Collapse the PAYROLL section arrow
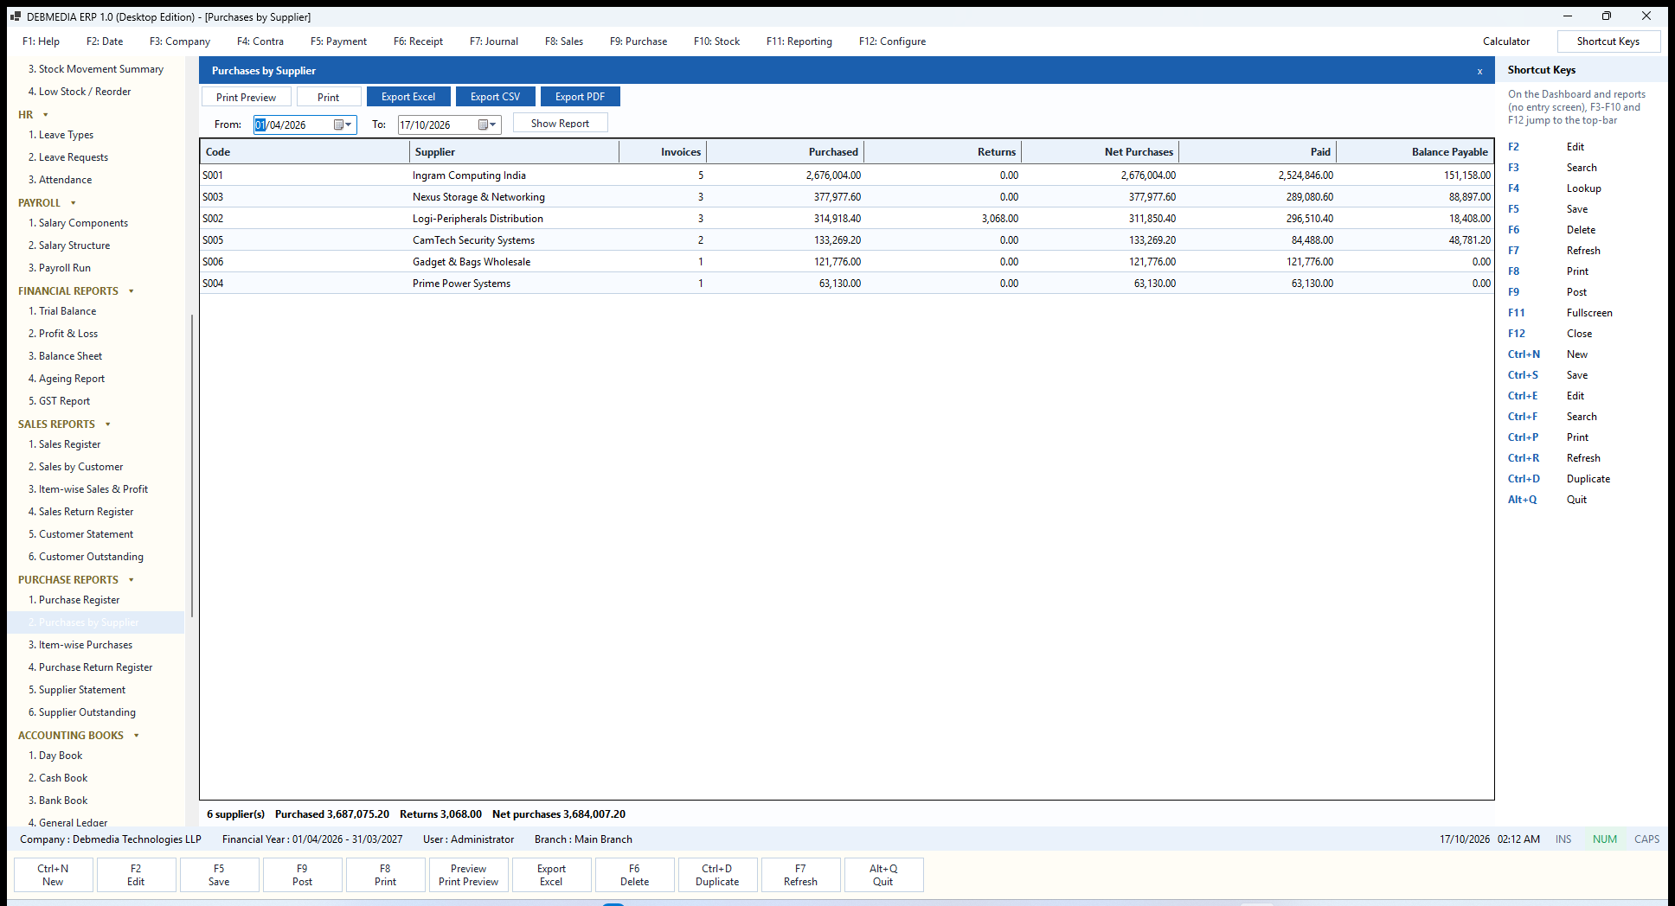 pos(74,203)
